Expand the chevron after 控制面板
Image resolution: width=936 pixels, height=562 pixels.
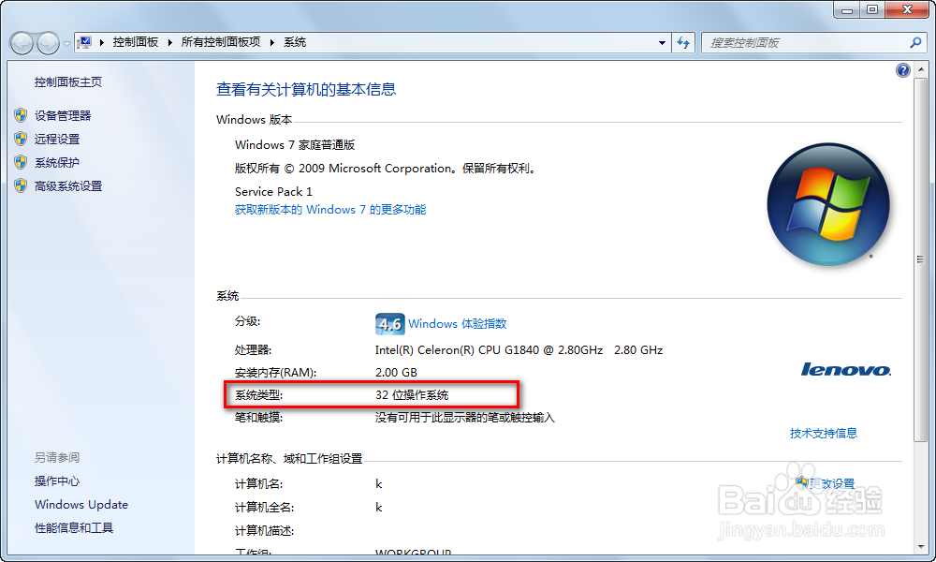[170, 42]
